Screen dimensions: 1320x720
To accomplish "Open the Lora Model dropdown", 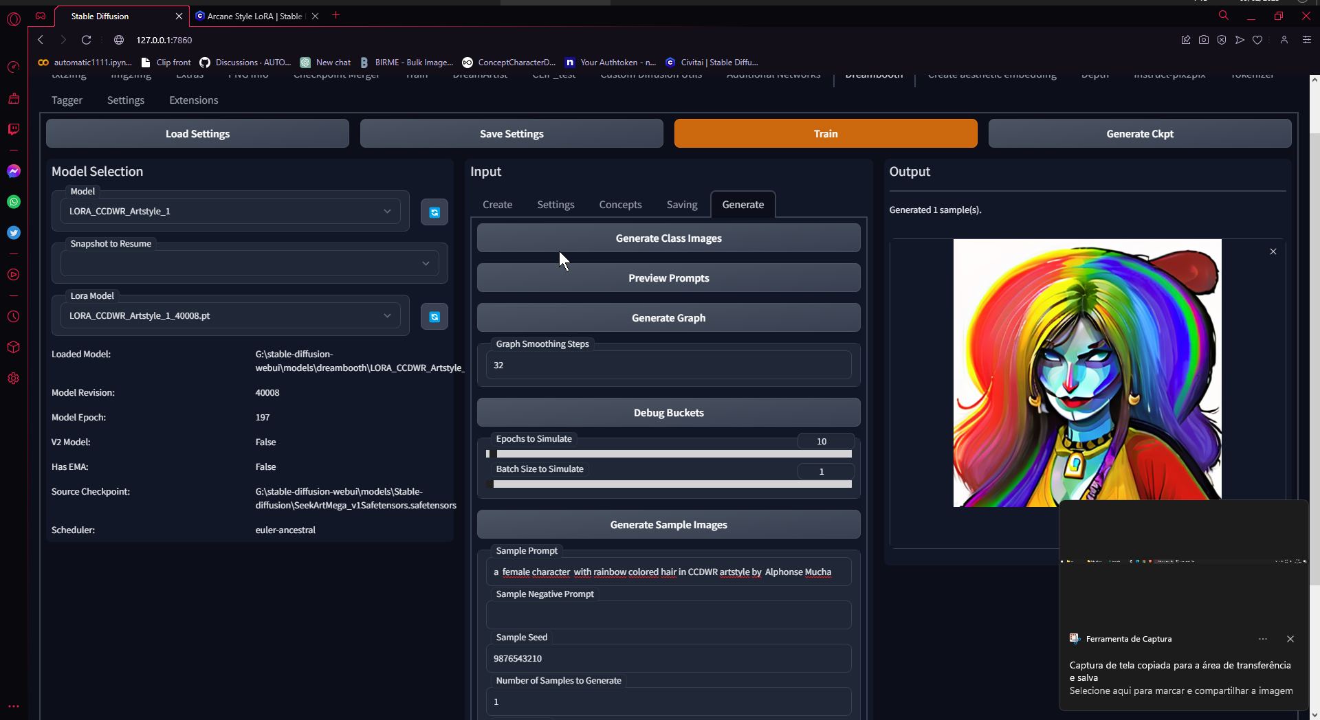I will (230, 315).
